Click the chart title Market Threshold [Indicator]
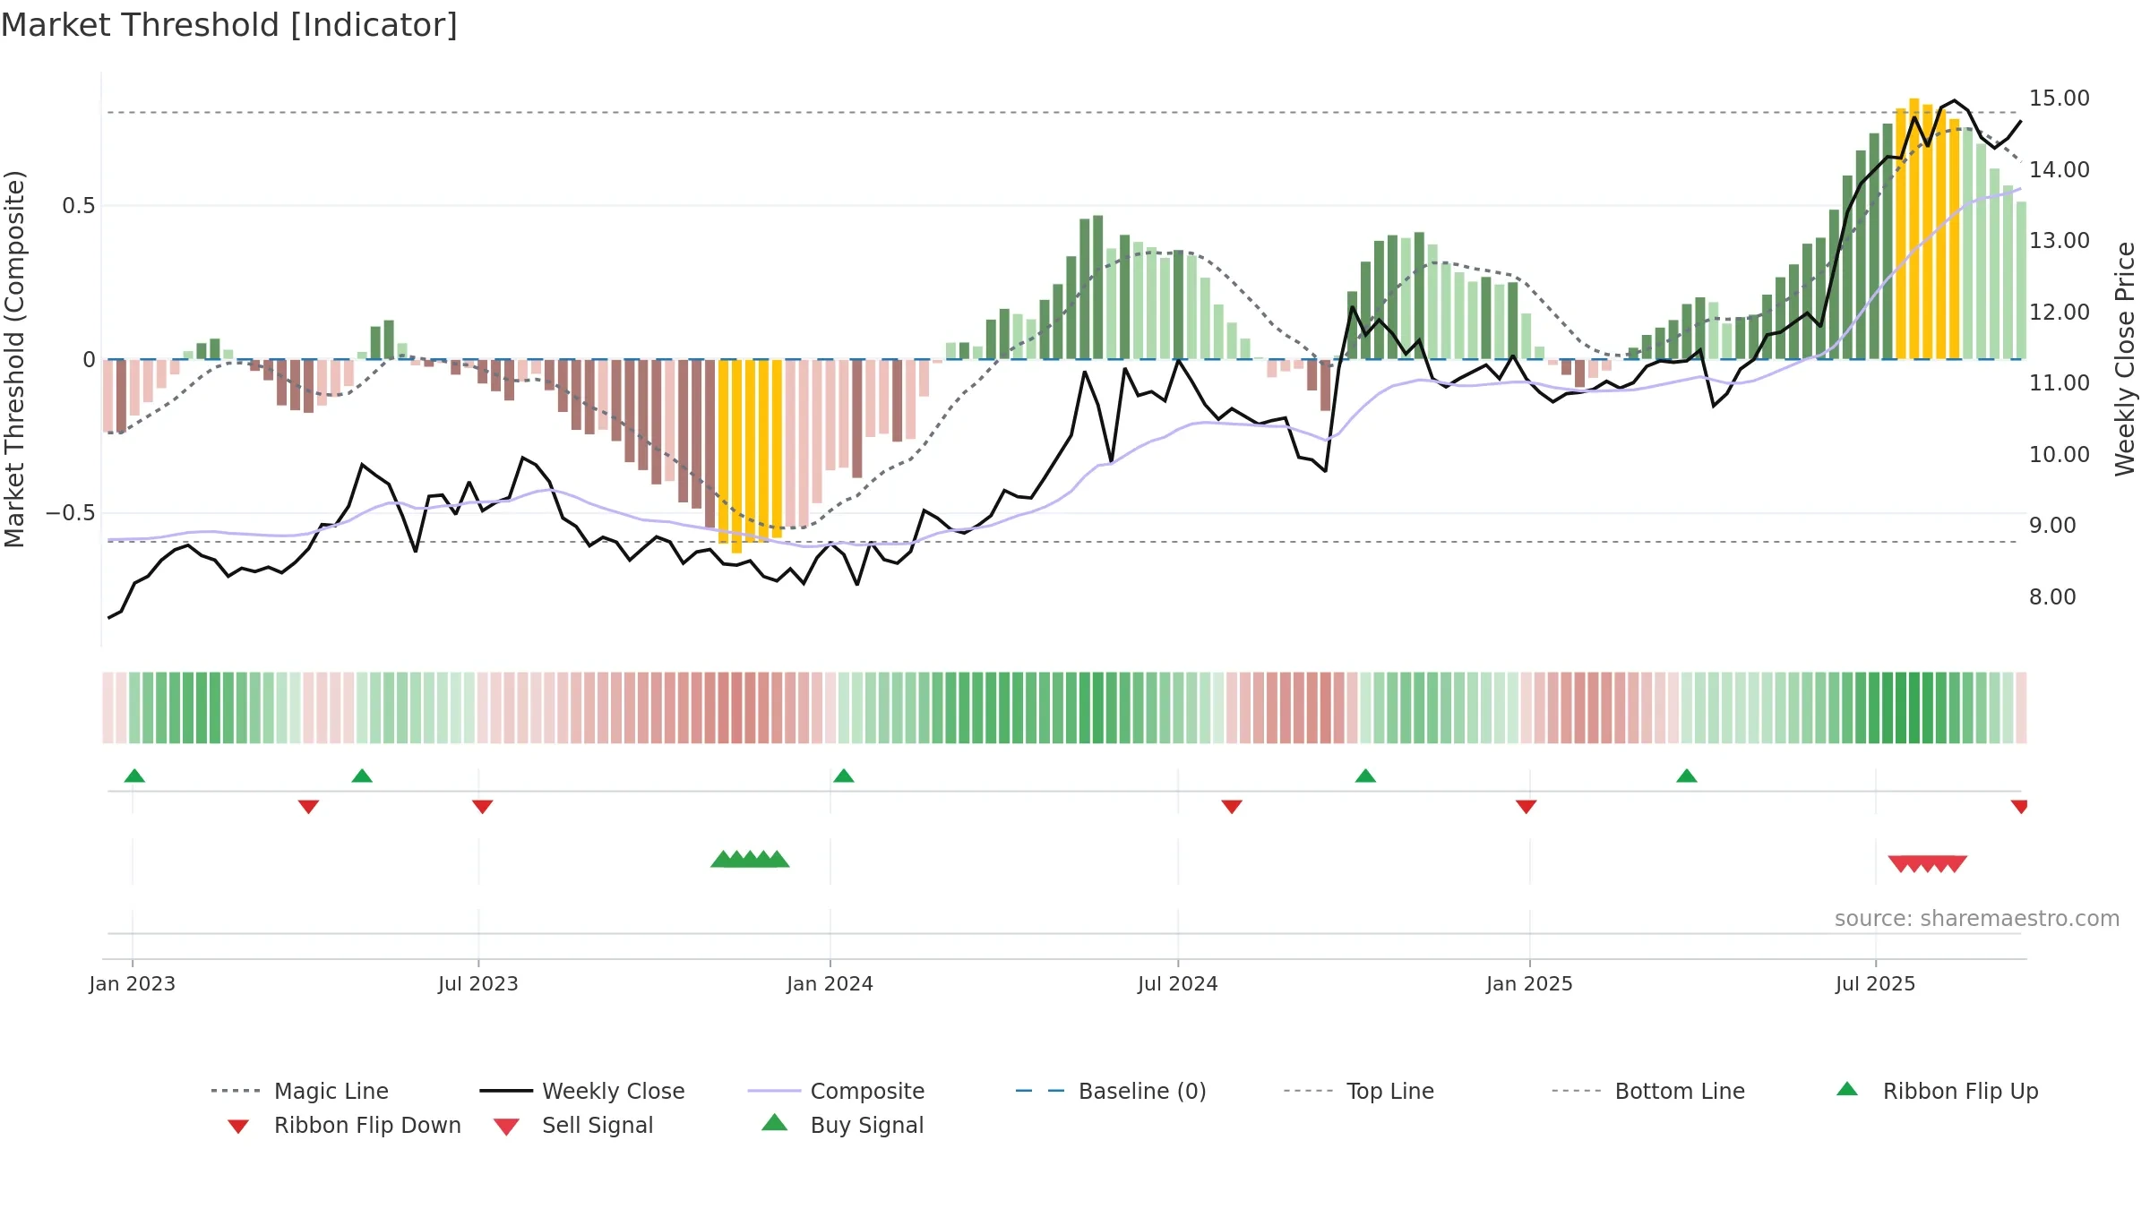 pos(229,25)
